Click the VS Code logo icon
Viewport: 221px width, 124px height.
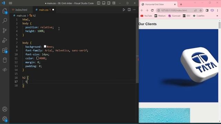point(3,3)
